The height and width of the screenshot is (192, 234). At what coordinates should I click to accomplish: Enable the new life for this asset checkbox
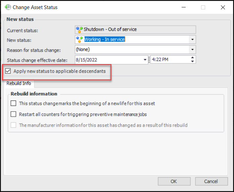tap(13, 104)
